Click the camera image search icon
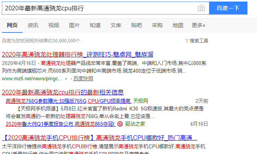The height and width of the screenshot is (154, 257). tap(201, 8)
